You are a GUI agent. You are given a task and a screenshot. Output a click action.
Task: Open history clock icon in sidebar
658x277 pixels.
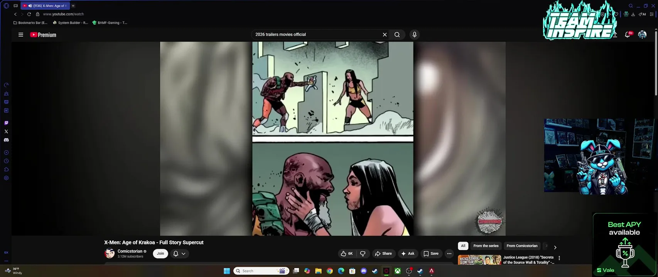pyautogui.click(x=6, y=161)
